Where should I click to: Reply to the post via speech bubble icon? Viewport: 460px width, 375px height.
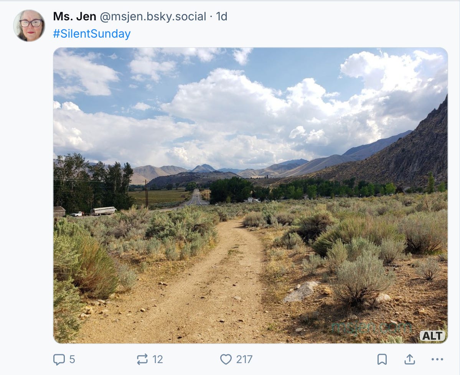click(x=58, y=360)
